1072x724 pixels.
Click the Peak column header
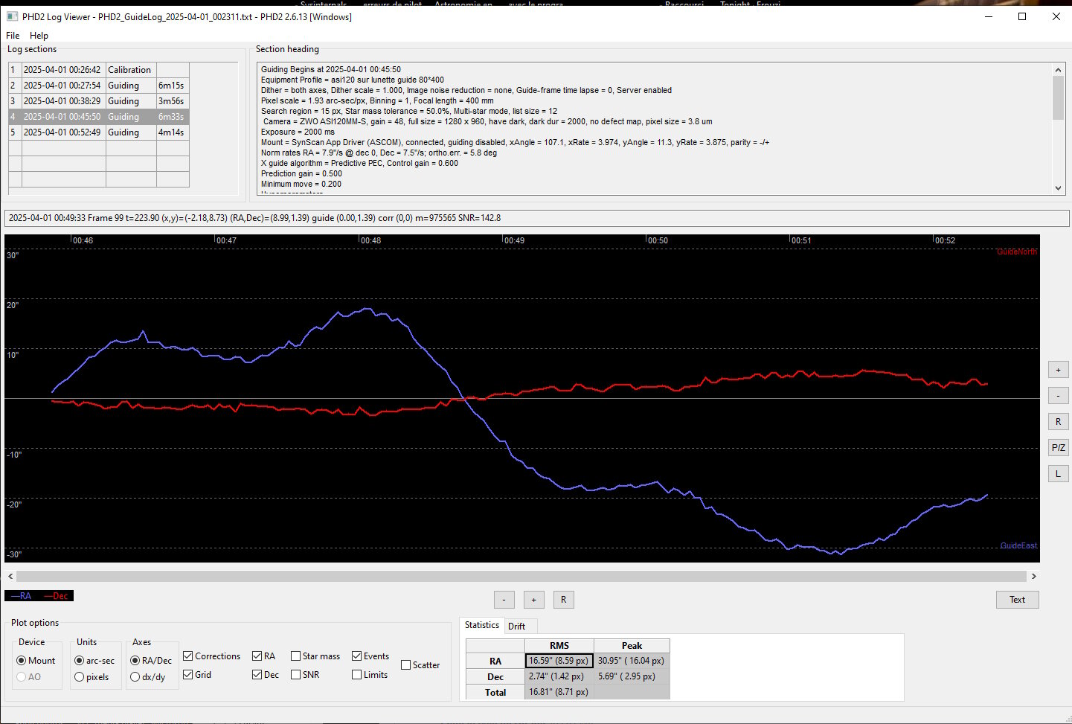click(632, 646)
